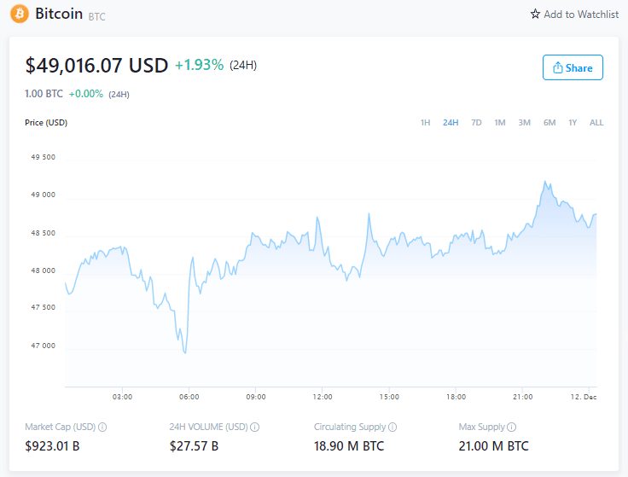Click the share arrow icon in Share button
This screenshot has height=477, width=628.
(557, 67)
